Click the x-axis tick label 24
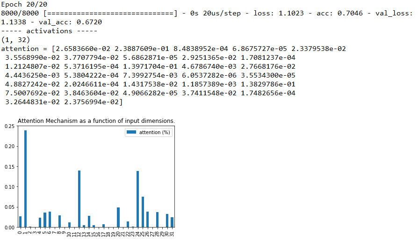 (x=138, y=234)
